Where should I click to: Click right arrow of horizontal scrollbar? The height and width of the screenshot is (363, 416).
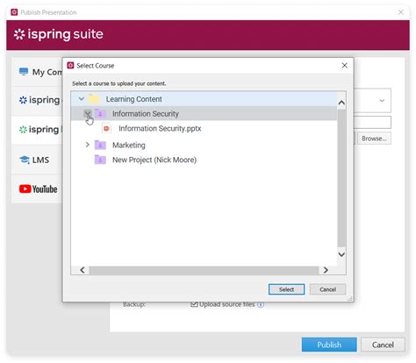326,270
